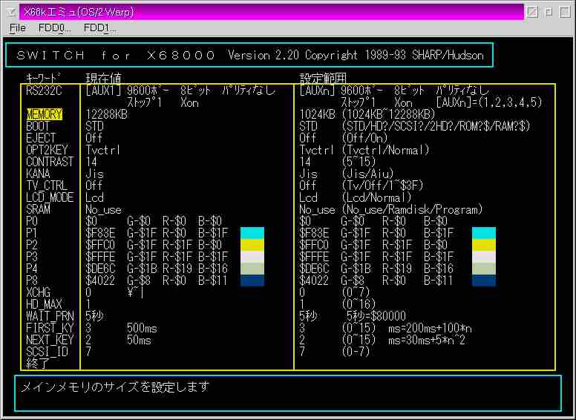Open the FDD1 menu
The width and height of the screenshot is (576, 420).
(100, 28)
